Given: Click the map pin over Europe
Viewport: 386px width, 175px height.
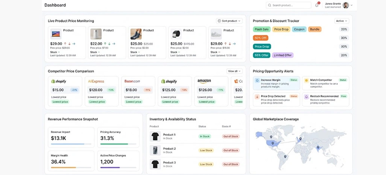Looking at the screenshot, I should click(x=300, y=139).
